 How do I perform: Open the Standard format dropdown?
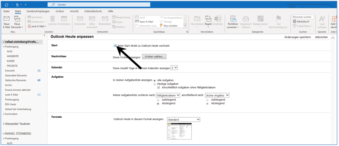[x=183, y=120]
